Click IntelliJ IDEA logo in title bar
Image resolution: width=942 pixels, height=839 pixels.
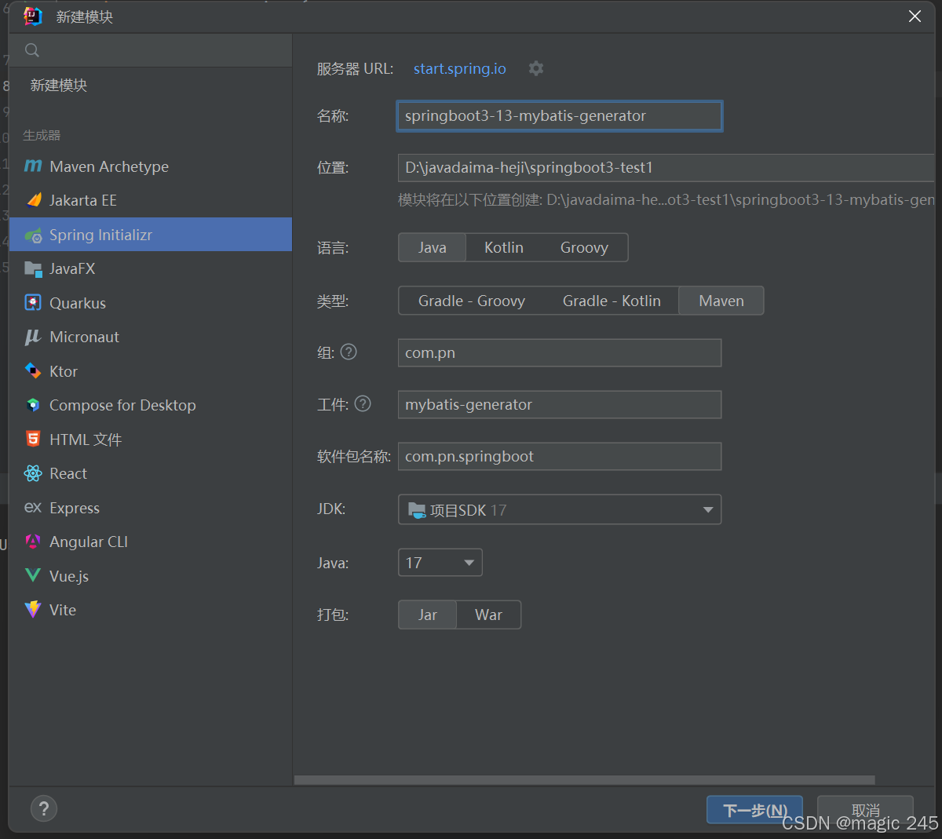click(x=33, y=16)
